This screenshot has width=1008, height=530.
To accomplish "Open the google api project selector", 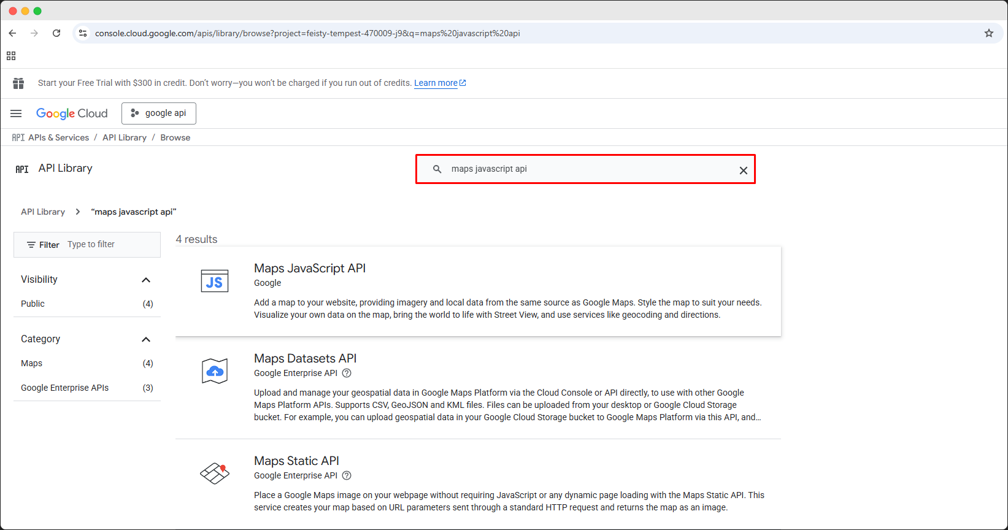I will coord(159,113).
